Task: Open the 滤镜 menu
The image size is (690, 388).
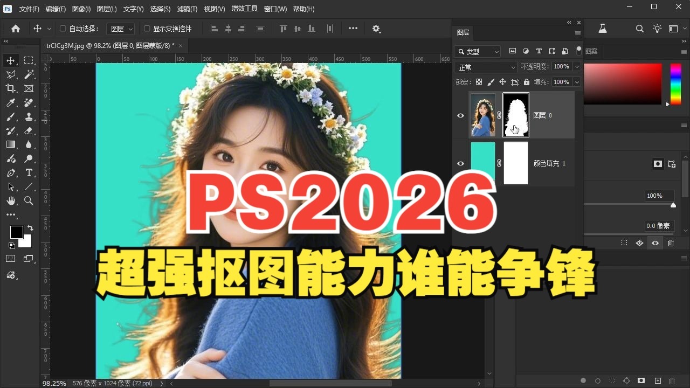Action: 187,9
